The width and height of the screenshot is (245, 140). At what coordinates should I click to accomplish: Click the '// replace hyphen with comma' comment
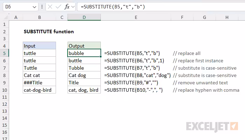[206, 90]
